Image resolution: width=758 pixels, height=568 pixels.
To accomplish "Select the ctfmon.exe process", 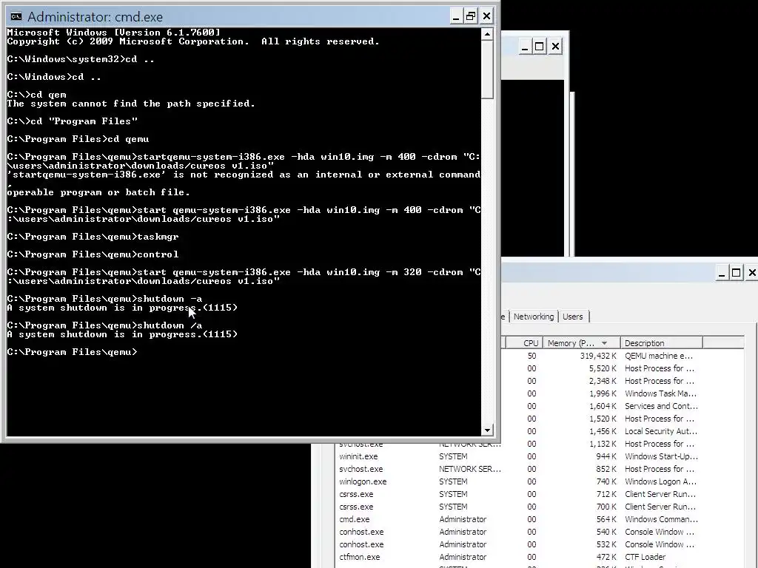I will [359, 557].
